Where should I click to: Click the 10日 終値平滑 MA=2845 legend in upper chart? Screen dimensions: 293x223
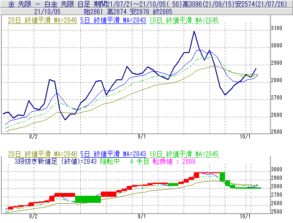point(184,20)
